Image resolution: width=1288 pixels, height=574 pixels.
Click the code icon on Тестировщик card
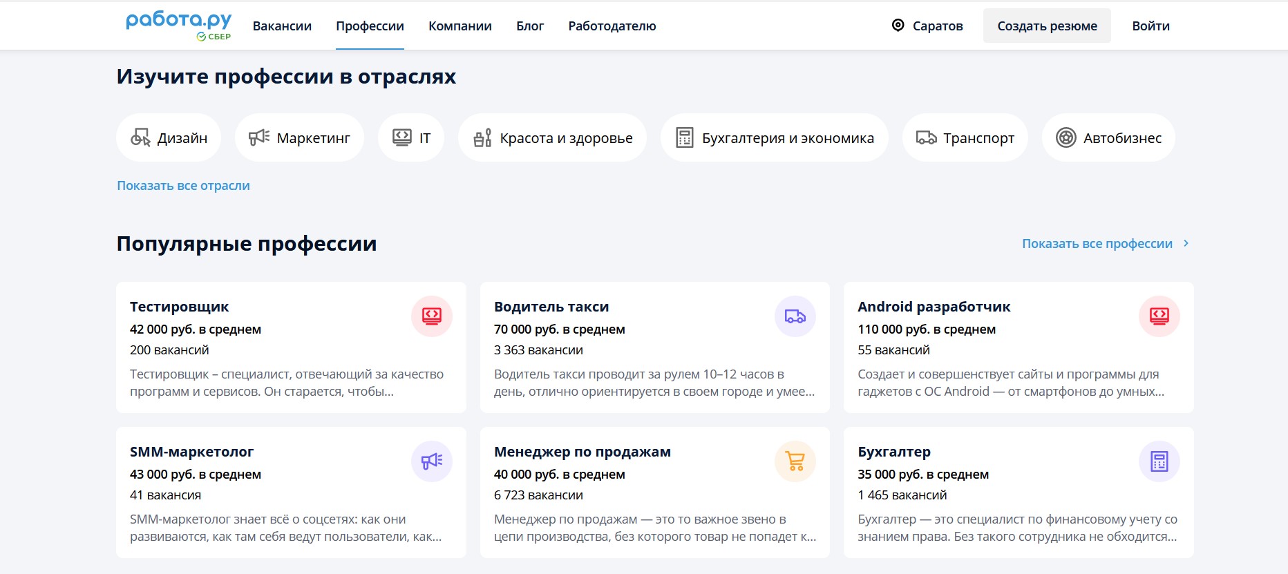point(432,316)
